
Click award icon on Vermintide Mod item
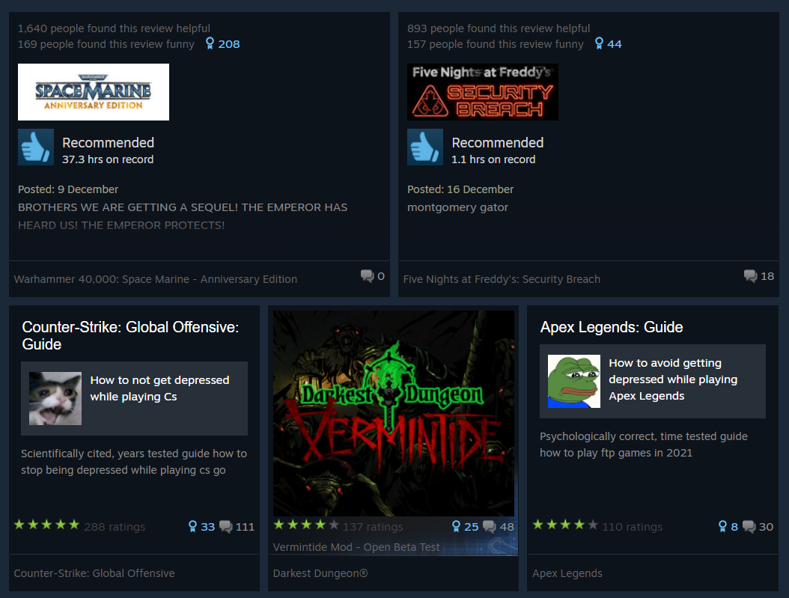coord(456,527)
